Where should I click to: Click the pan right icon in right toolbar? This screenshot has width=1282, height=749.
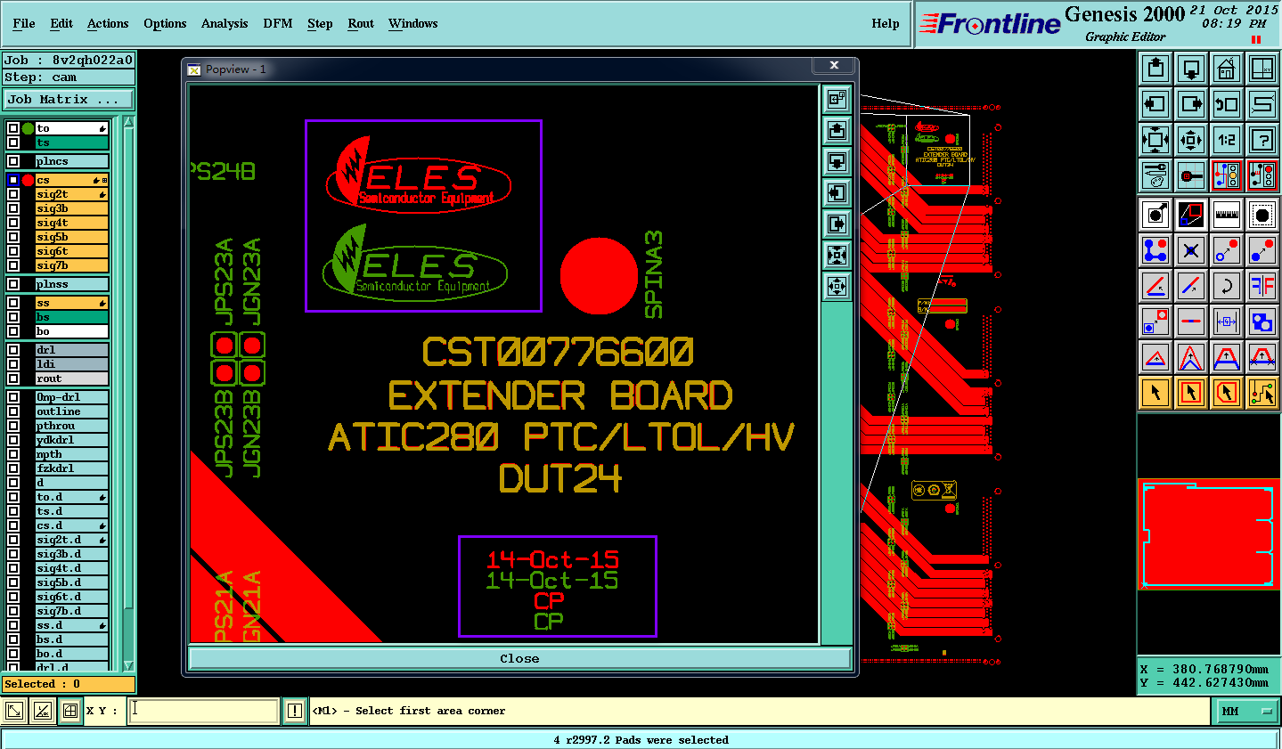[1191, 104]
